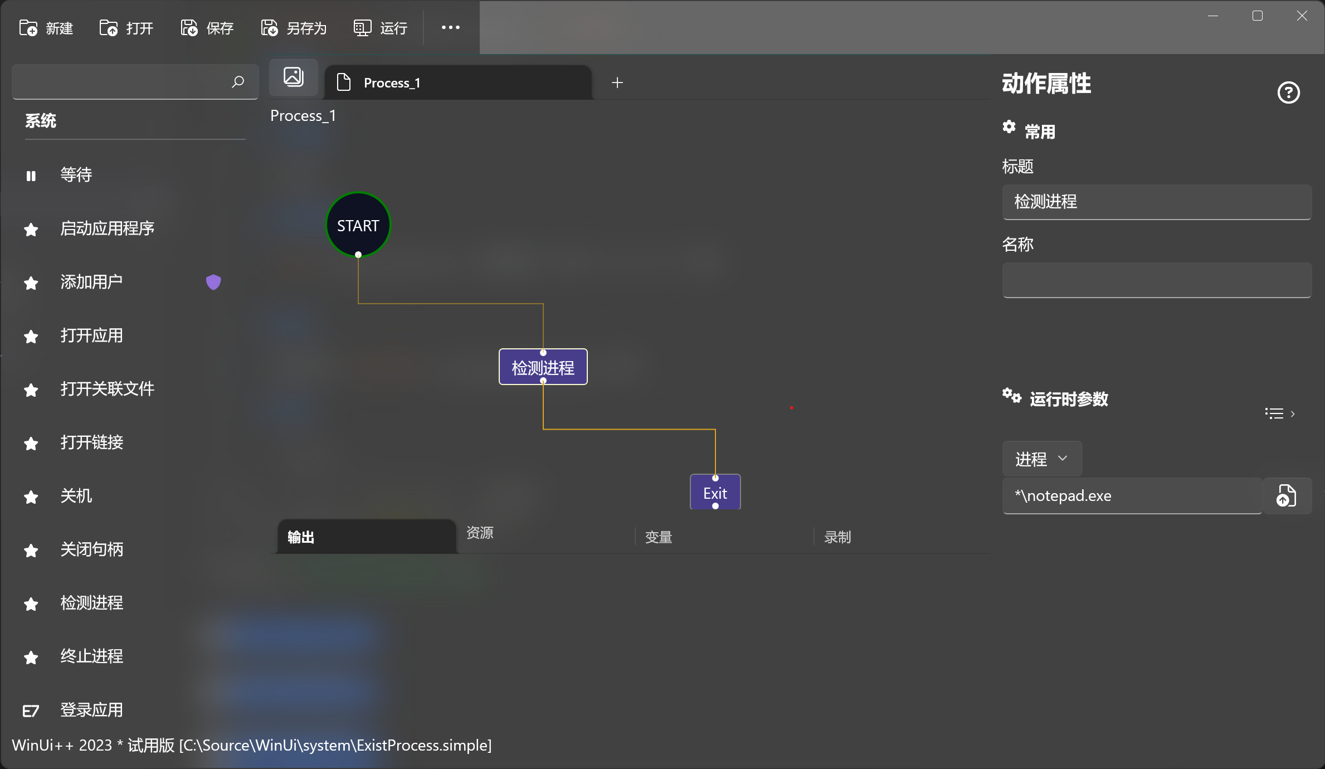
Task: Click the search magnifier icon
Action: click(x=238, y=82)
